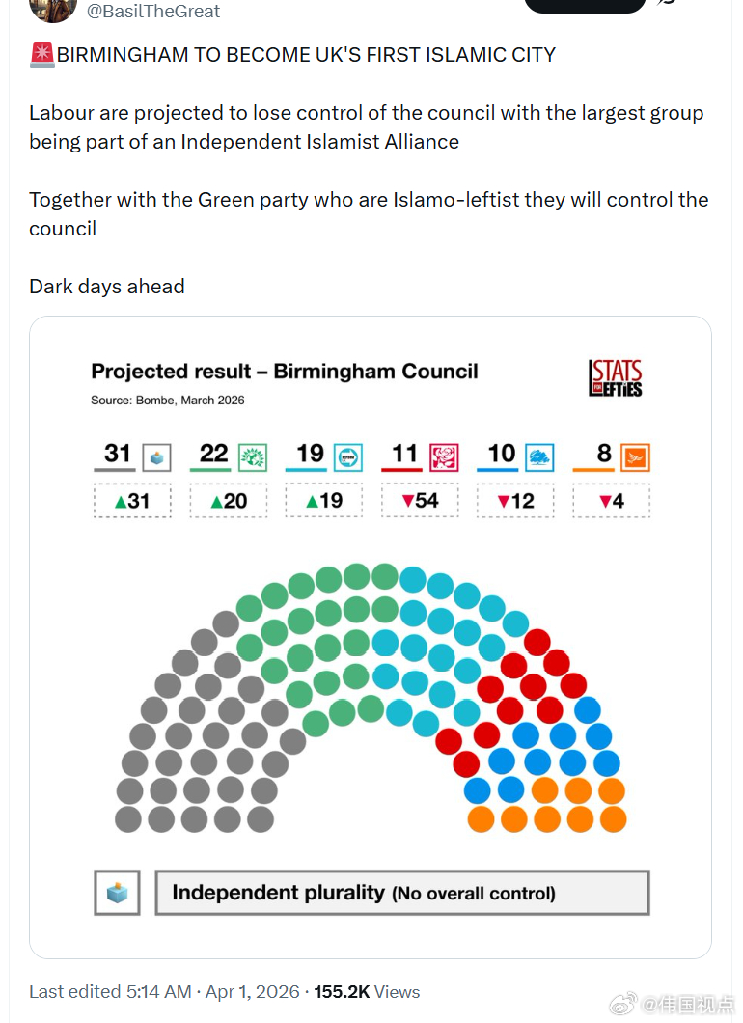The image size is (743, 1023).
Task: Click the Independent plurality result label
Action: (401, 893)
